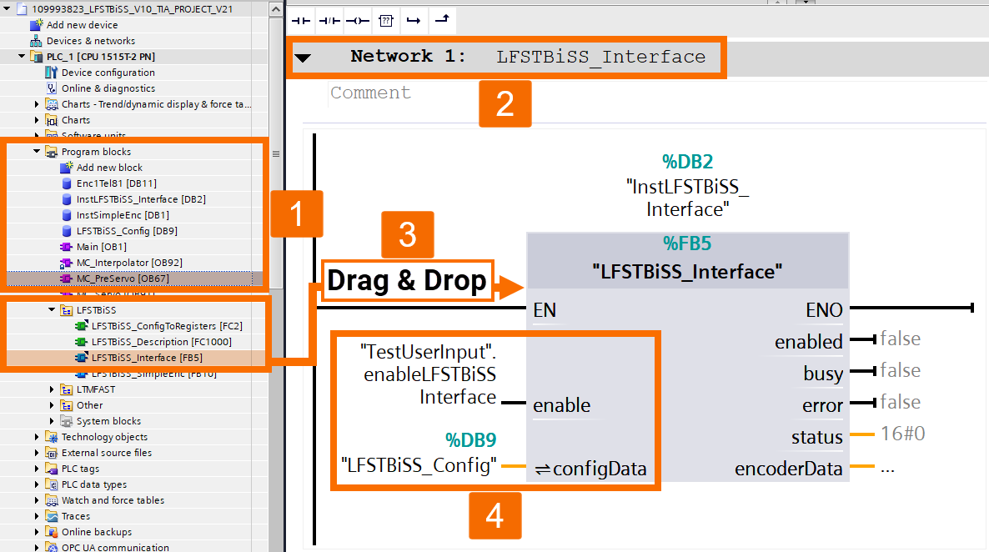Open Devices & networks icon
Viewport: 989px width, 552px height.
[x=37, y=40]
